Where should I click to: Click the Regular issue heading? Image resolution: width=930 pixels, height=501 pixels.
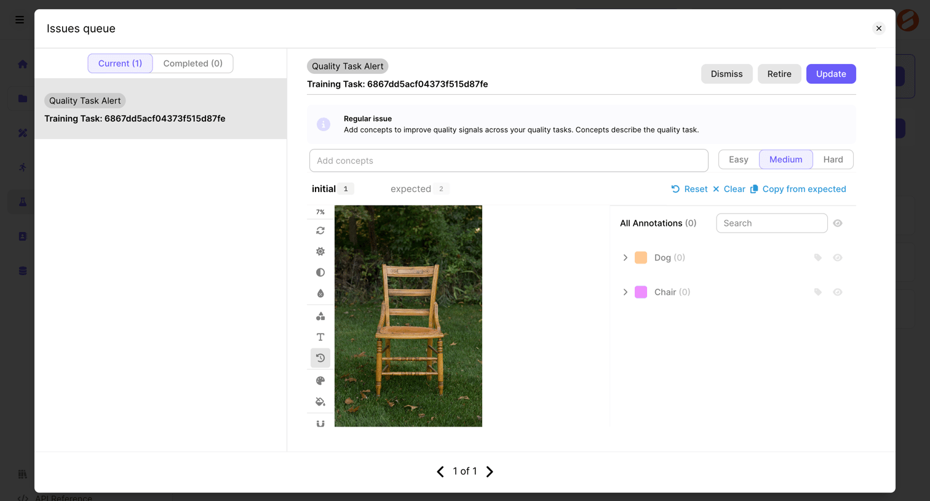coord(368,119)
